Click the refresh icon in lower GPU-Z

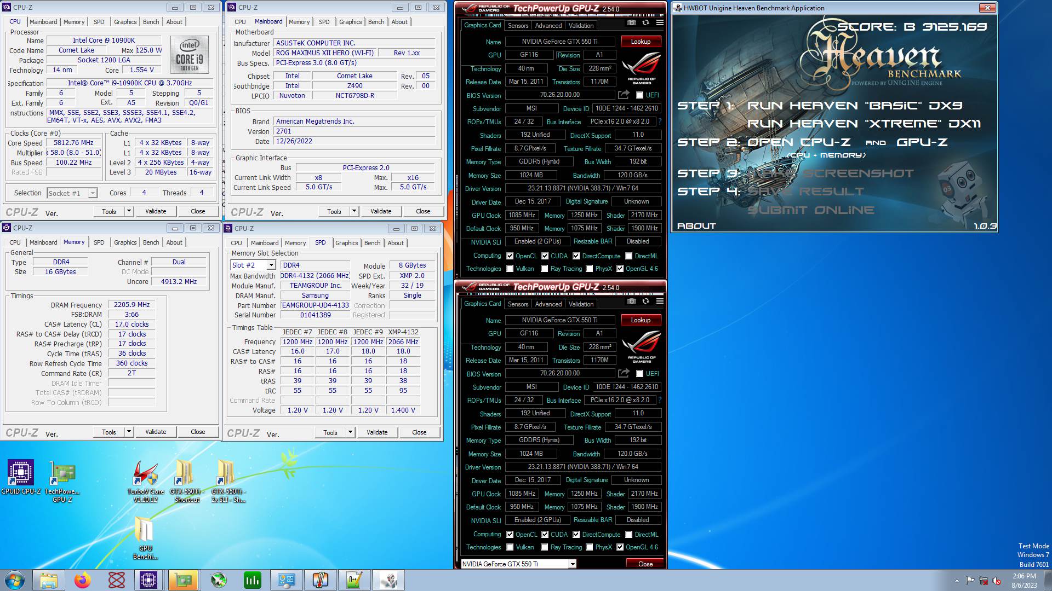(645, 302)
